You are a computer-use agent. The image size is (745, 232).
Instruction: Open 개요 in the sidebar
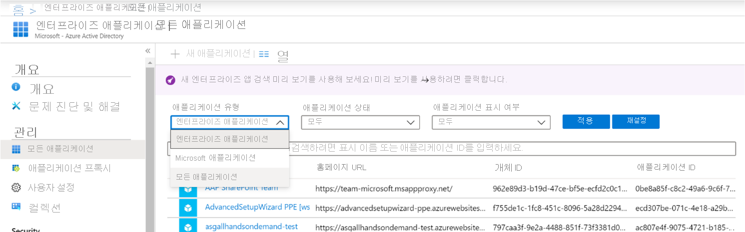[42, 89]
